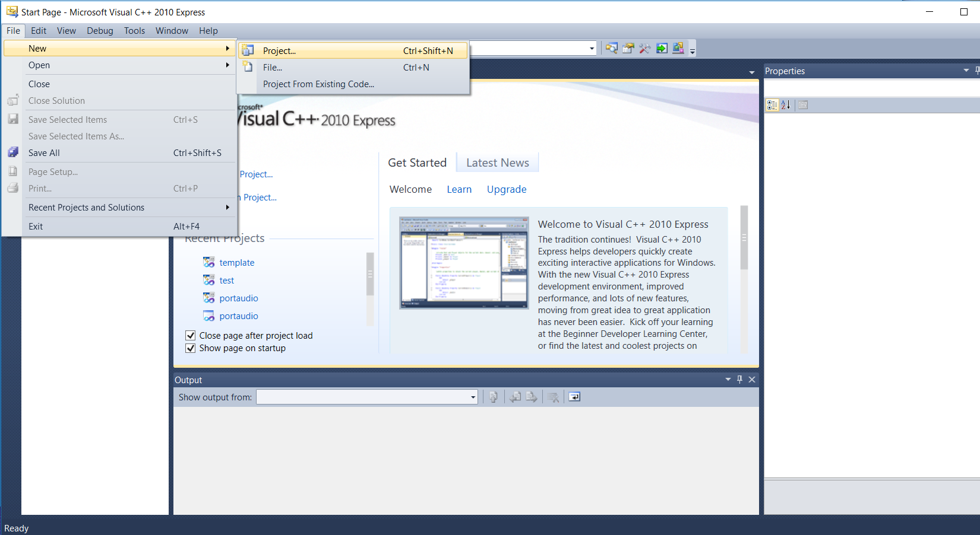
Task: Switch to Get Started tab
Action: point(417,163)
